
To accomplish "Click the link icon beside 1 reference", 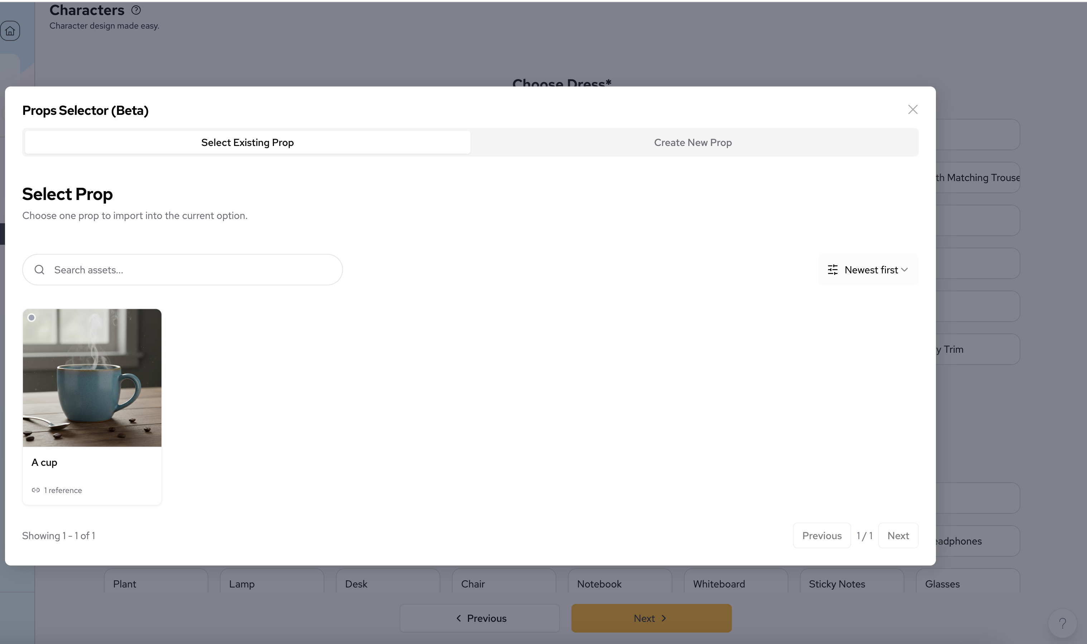I will (x=35, y=490).
